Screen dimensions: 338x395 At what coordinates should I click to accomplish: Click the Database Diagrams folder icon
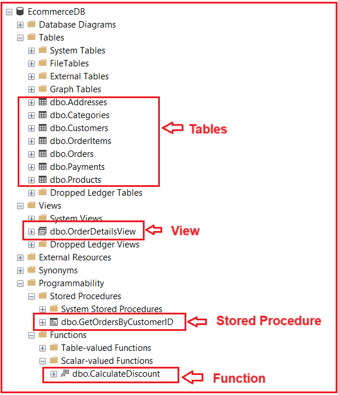pos(32,24)
